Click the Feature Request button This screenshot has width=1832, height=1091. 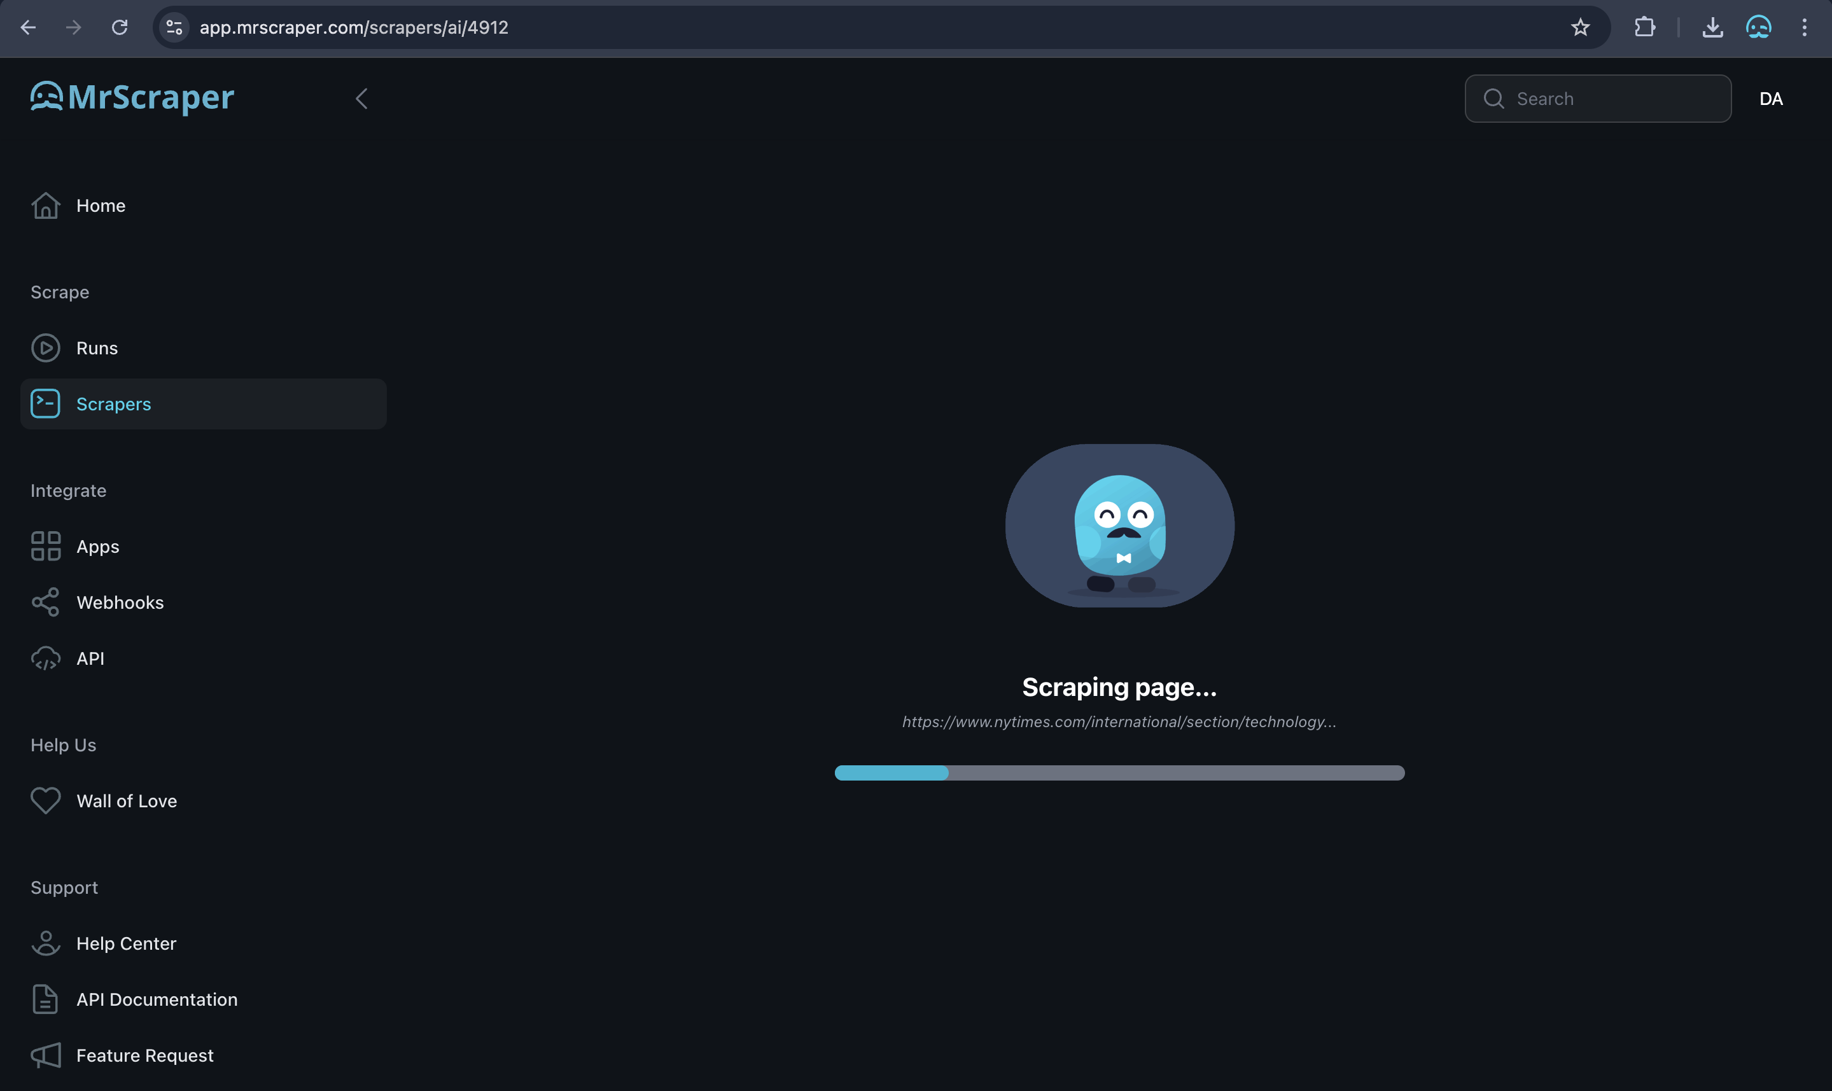tap(144, 1055)
